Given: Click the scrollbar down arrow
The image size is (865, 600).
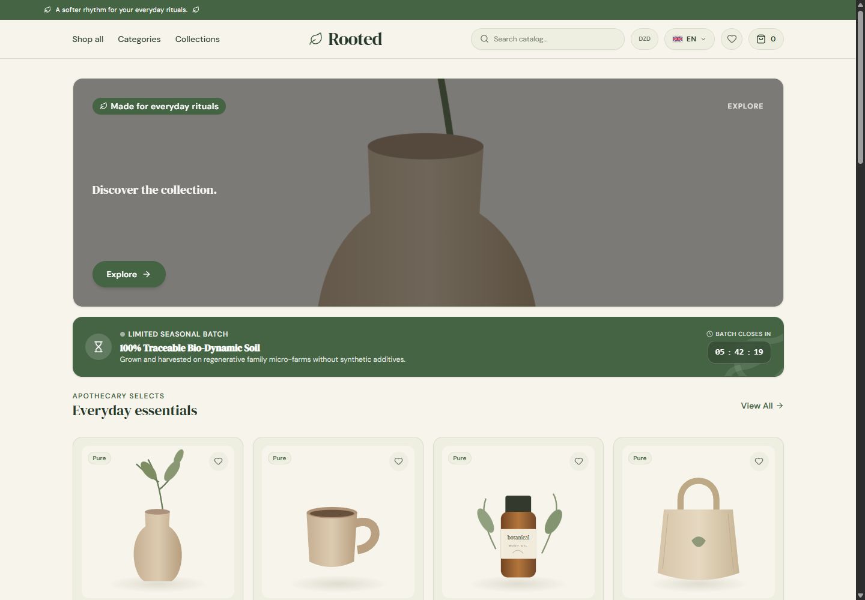Looking at the screenshot, I should 860,595.
